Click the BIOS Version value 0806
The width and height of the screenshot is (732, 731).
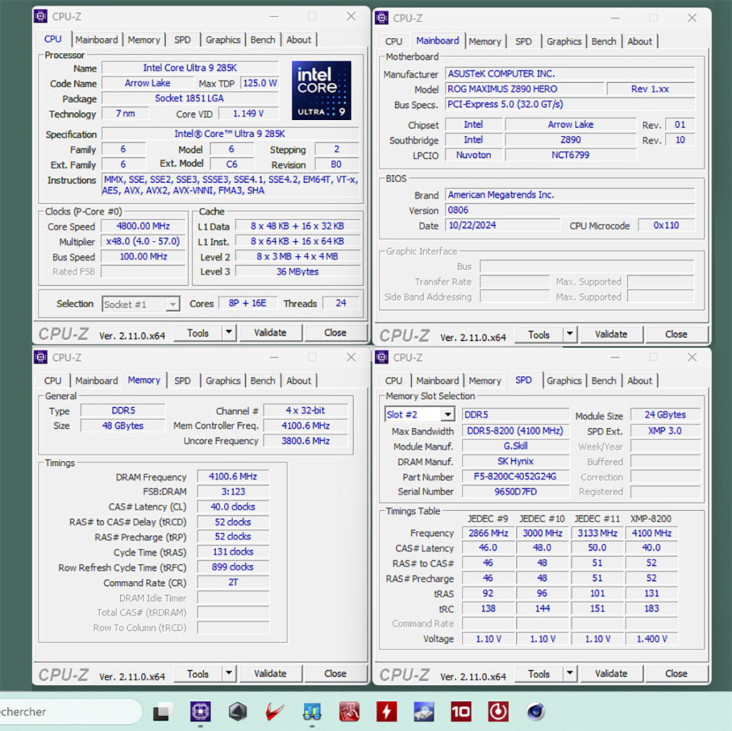(570, 210)
